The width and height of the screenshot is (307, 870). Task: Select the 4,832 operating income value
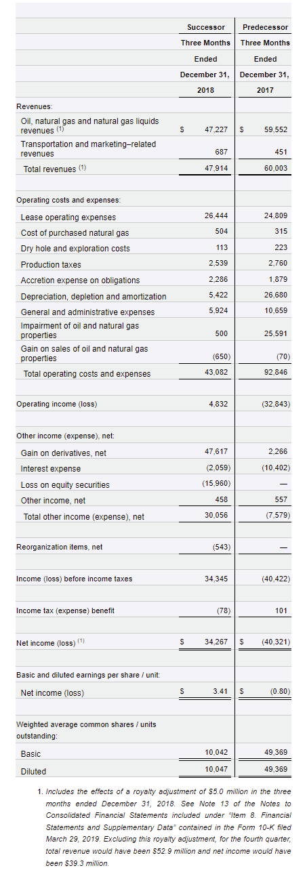tap(219, 404)
